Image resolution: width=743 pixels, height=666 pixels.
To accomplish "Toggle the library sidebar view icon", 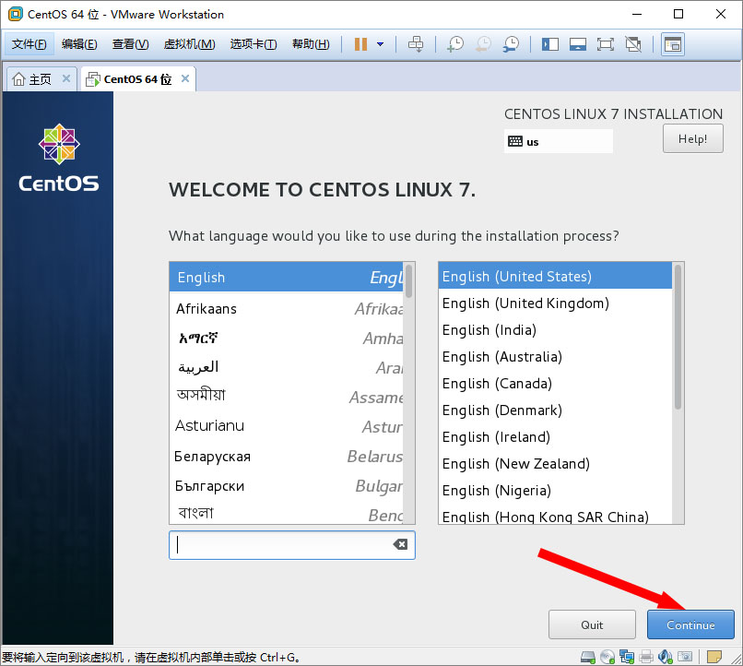I will coord(550,44).
